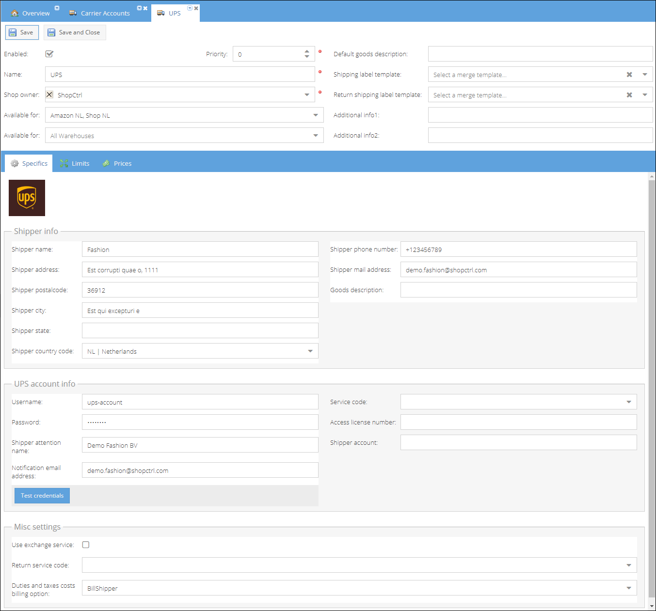Open the Prices tab

[x=117, y=163]
